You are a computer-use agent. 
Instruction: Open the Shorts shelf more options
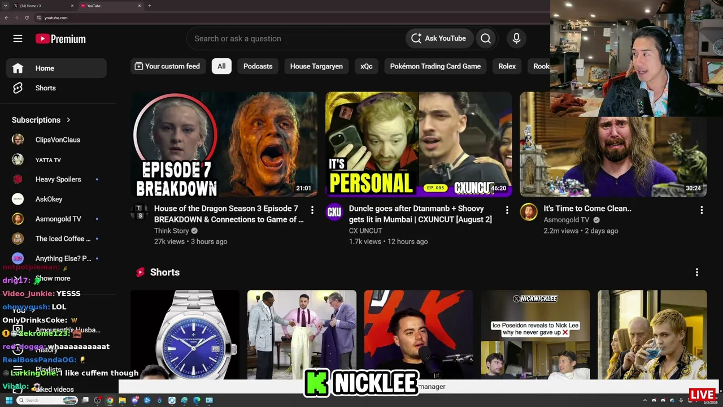[696, 272]
